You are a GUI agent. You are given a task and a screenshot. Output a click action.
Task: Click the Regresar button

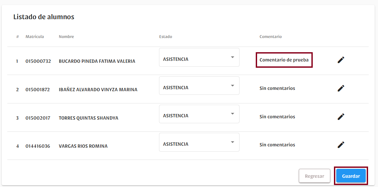[x=314, y=176]
